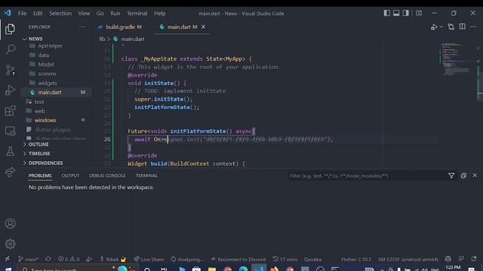Click the 17 mins time tracker in status bar

(x=285, y=259)
